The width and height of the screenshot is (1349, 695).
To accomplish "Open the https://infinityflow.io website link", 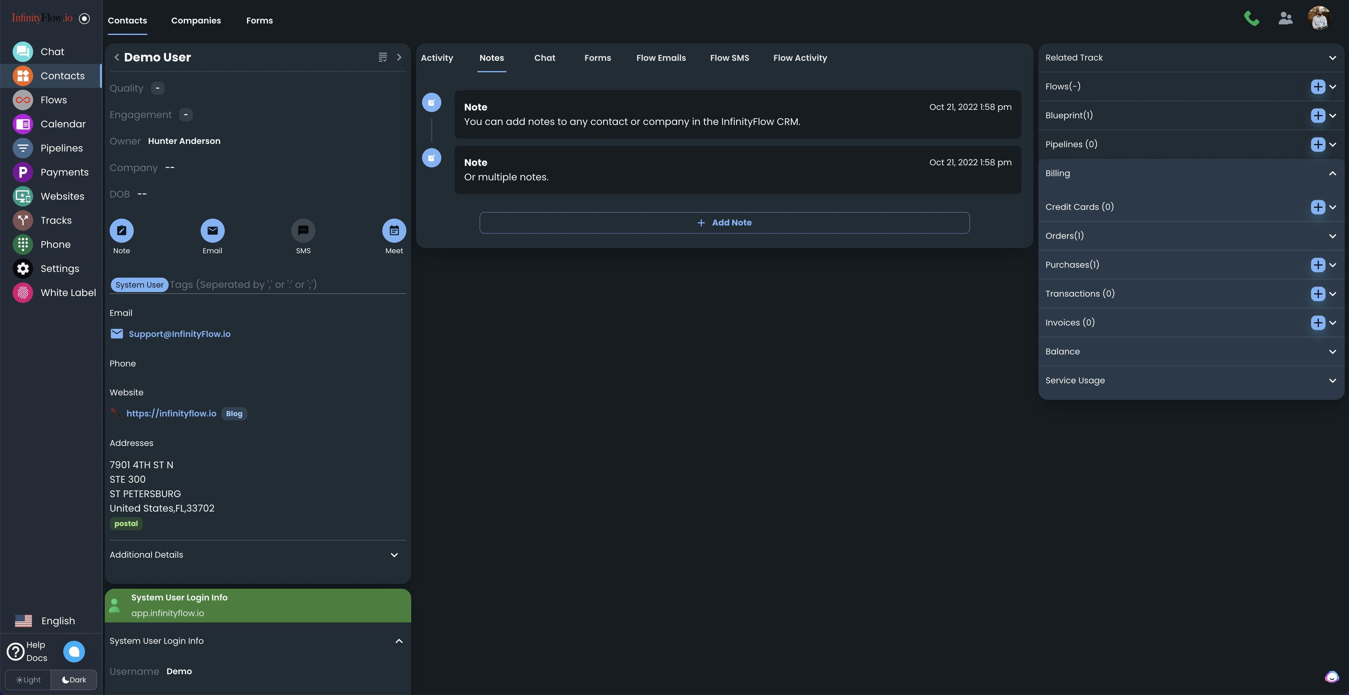I will coord(171,413).
